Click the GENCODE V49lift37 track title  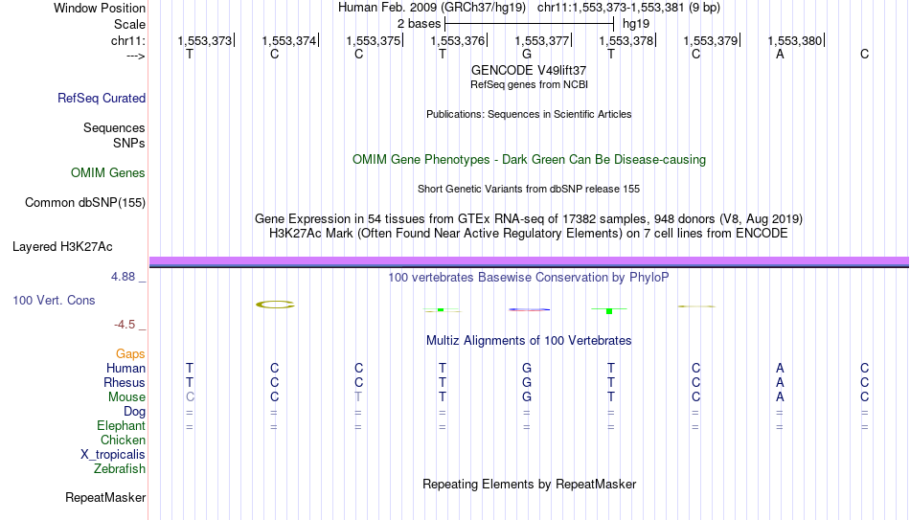click(x=529, y=70)
